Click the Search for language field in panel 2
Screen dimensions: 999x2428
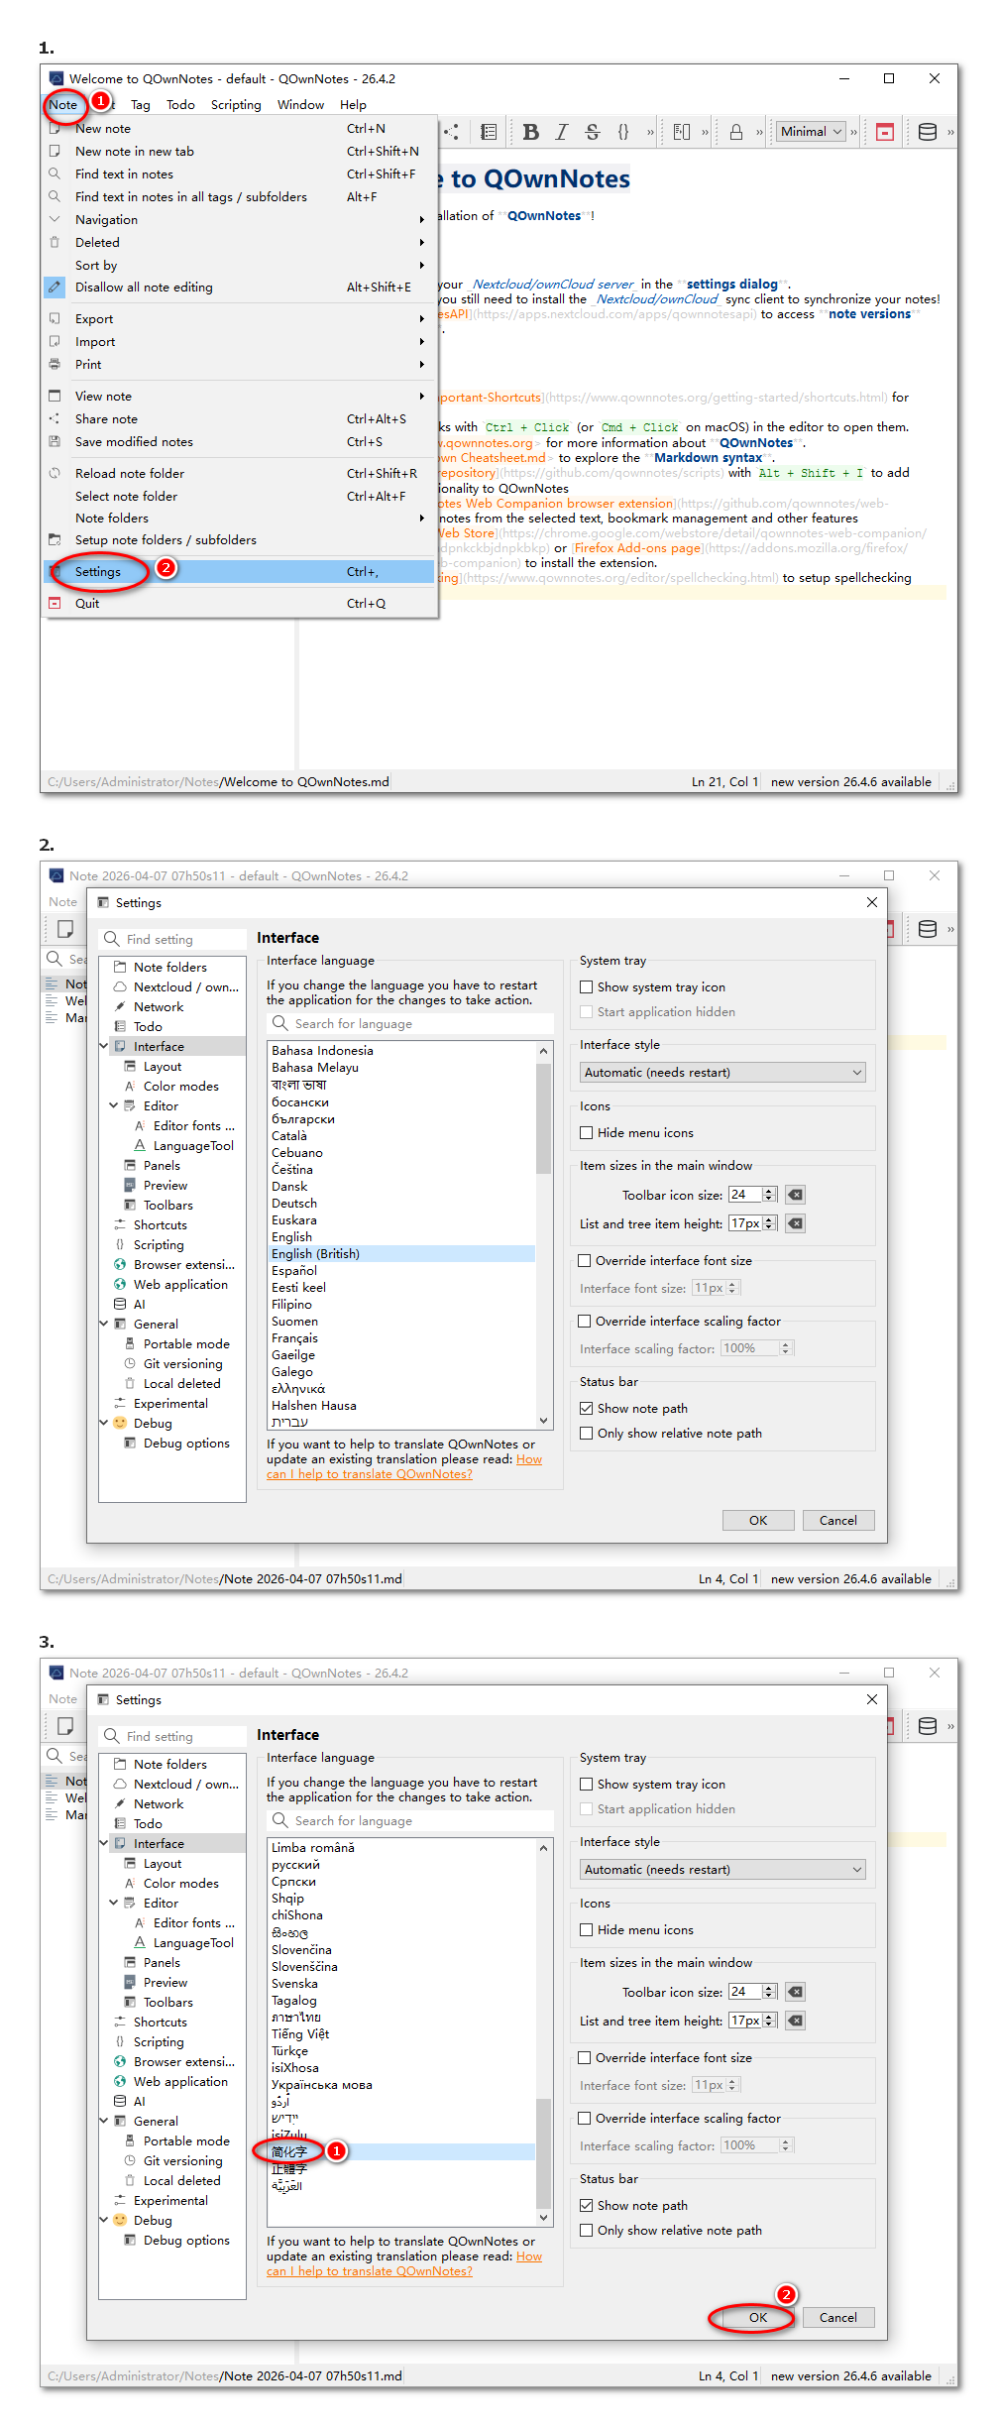410,1023
